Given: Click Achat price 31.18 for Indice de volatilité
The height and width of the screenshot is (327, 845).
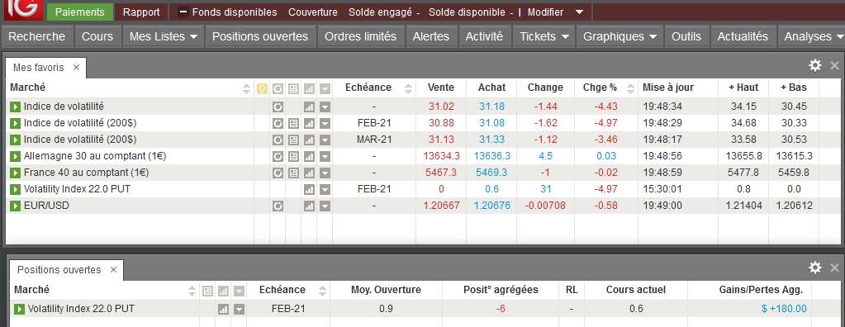Looking at the screenshot, I should pyautogui.click(x=492, y=107).
